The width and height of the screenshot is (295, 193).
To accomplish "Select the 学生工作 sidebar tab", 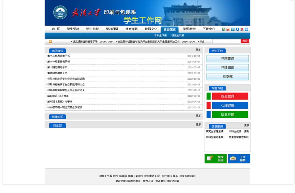I will 217,51.
